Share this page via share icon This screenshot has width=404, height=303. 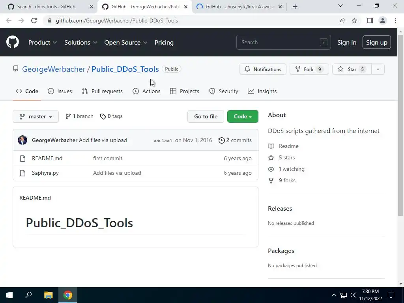342,21
